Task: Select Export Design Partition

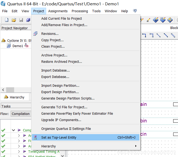Action: coord(86,92)
